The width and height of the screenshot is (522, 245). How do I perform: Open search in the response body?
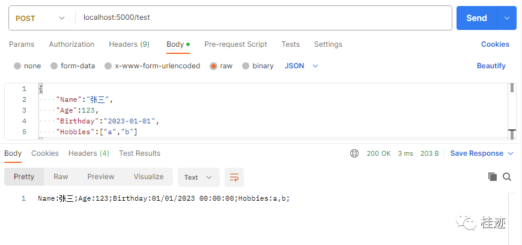click(507, 177)
